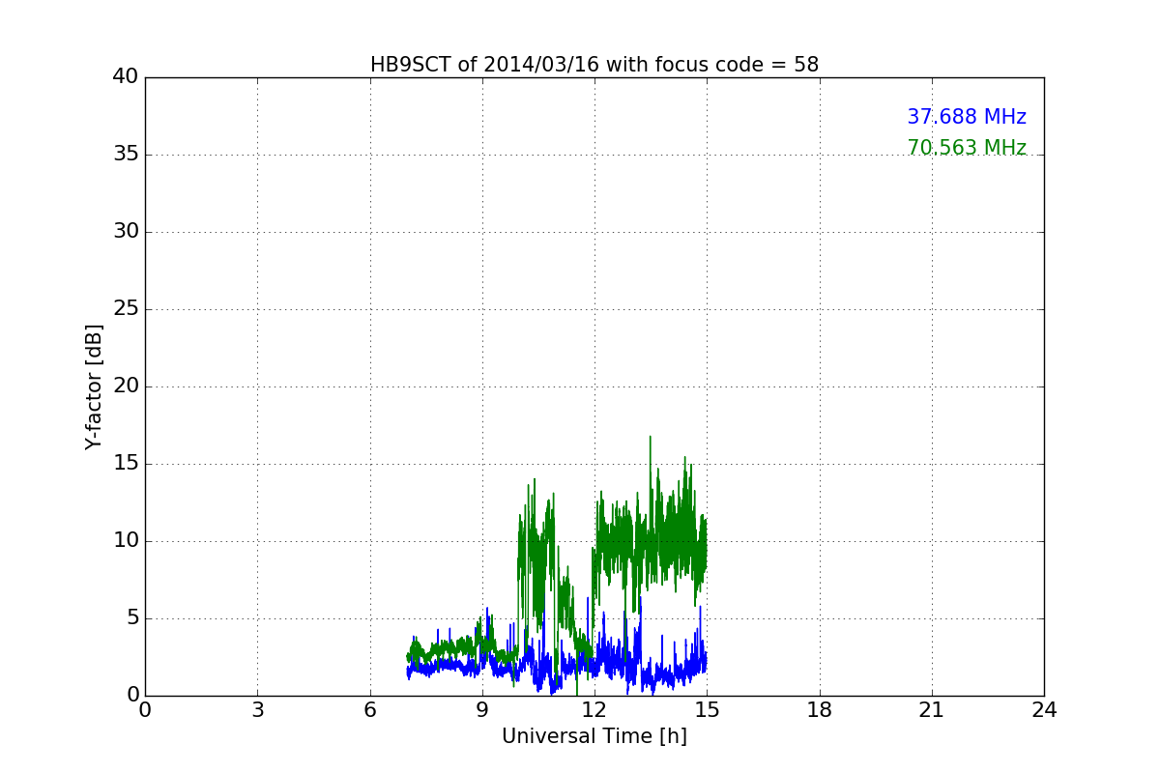Click the y-axis tick label 40
The height and width of the screenshot is (773, 1160).
[126, 77]
